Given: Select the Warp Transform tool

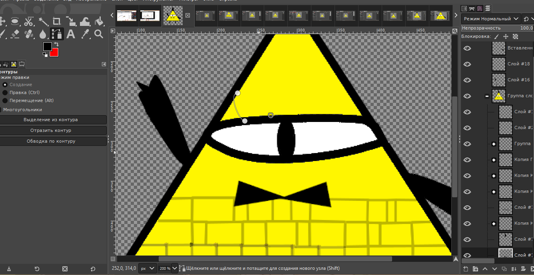Looking at the screenshot, I should point(85,20).
